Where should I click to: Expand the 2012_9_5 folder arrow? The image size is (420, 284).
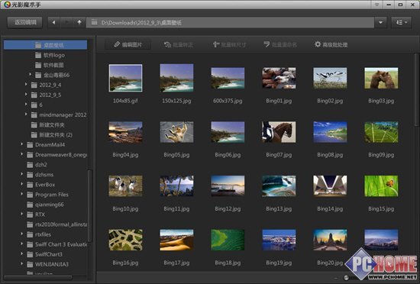click(x=26, y=94)
